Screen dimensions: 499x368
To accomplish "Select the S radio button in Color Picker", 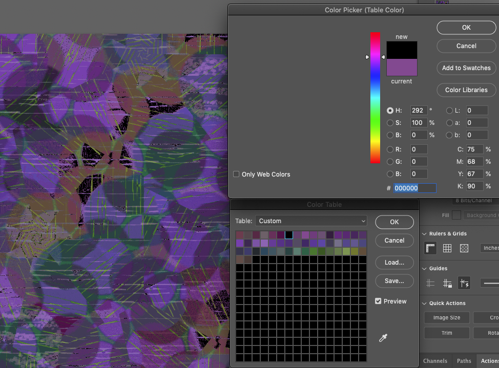I will pos(390,123).
